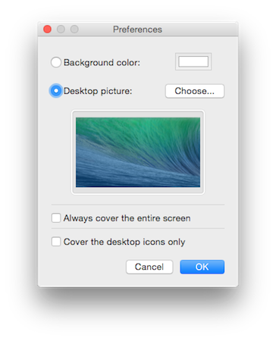This screenshot has height=341, width=276.
Task: Click the "Background color:" label text
Action: 102,63
